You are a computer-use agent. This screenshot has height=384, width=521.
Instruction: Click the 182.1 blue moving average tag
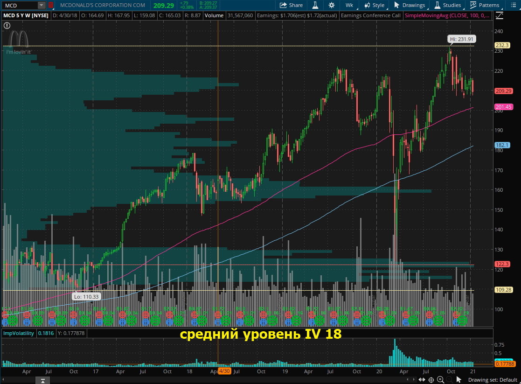(502, 145)
